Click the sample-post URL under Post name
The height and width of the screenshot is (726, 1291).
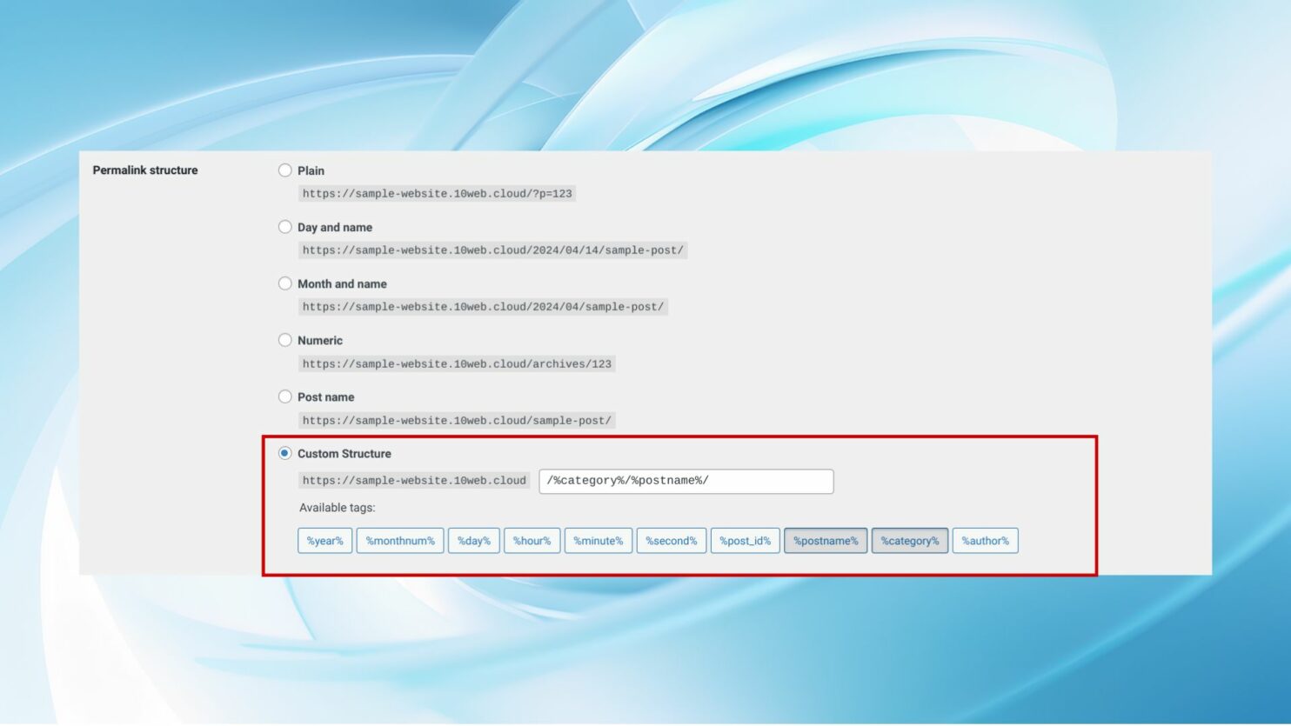point(457,420)
